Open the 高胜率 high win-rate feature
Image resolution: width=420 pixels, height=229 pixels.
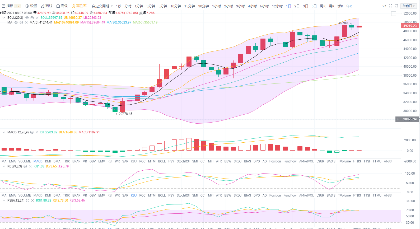[79, 6]
